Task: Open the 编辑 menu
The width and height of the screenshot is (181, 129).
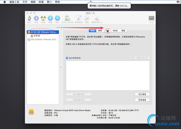Action: [x=33, y=2]
